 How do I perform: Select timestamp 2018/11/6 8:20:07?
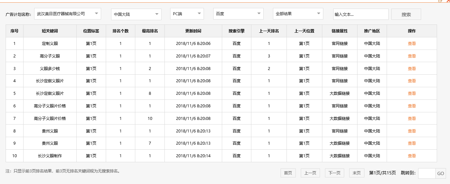(x=193, y=56)
